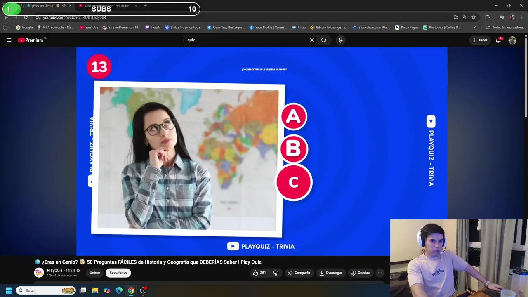
Task: Open the Ripsa Pagos bookmark
Action: 407,28
